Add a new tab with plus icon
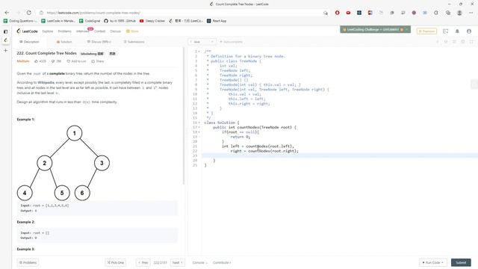Screen dimensions: 478x269 click(x=5, y=50)
